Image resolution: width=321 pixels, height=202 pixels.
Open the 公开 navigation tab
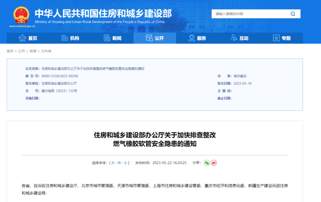(155, 38)
